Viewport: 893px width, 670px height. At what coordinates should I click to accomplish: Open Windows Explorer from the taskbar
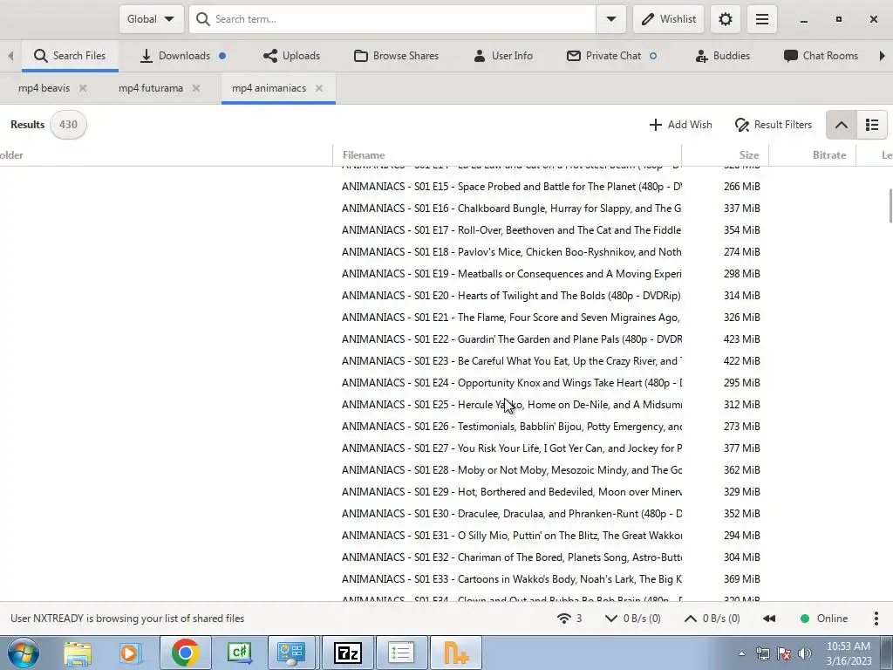[x=78, y=653]
